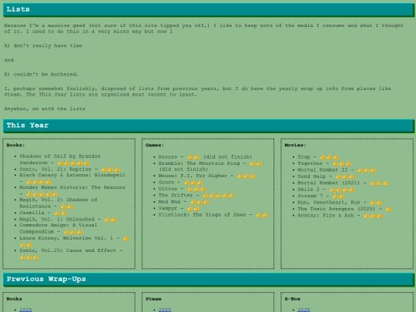
Task: Click the "Anywhoo, on with the lists" line
Action: (x=45, y=109)
